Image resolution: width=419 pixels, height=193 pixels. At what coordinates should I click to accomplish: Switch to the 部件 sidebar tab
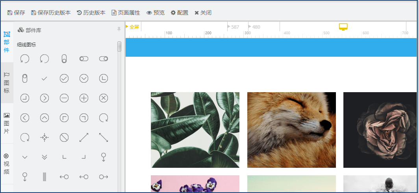click(7, 42)
